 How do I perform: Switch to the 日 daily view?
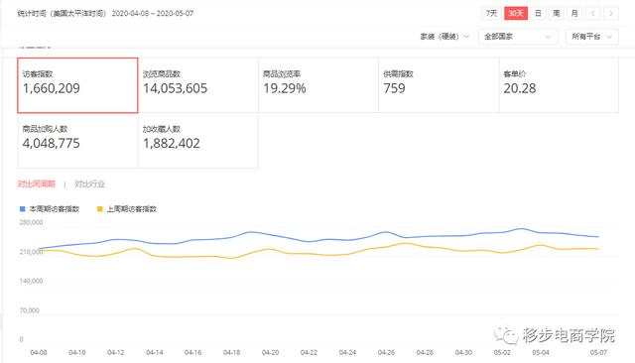coord(538,13)
